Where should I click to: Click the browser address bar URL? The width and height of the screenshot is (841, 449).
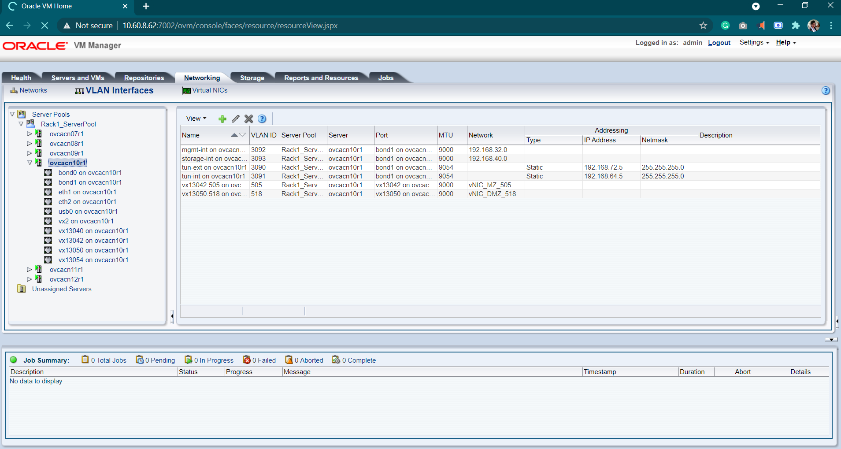tap(230, 26)
